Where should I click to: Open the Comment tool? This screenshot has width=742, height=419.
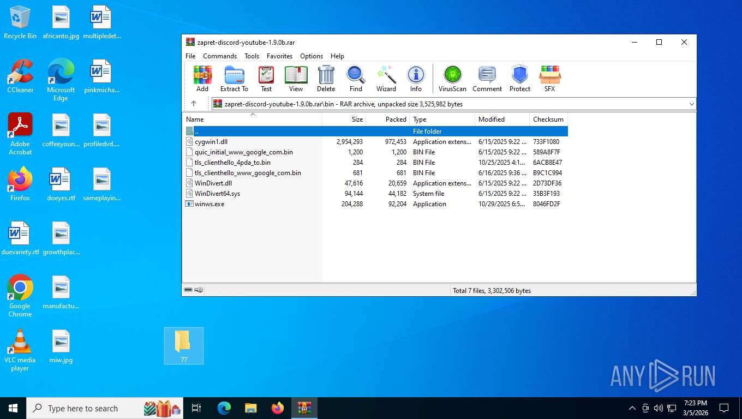click(x=487, y=79)
